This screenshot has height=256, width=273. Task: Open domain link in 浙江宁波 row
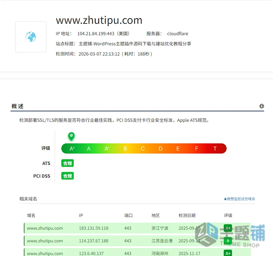pos(45,228)
